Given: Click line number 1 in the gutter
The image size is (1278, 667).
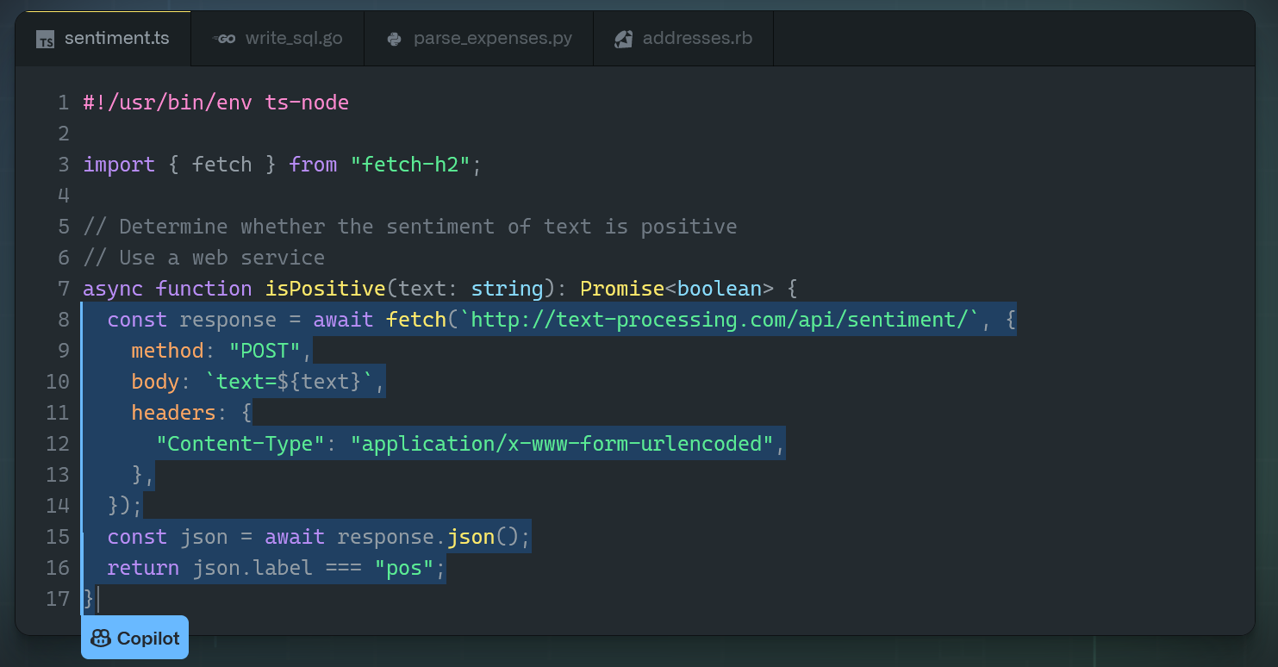Looking at the screenshot, I should coord(63,102).
